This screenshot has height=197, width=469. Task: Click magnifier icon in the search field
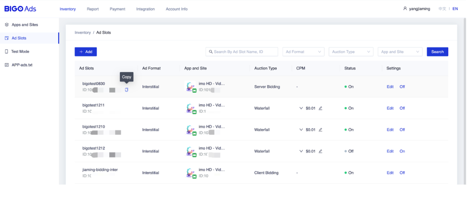pos(211,52)
